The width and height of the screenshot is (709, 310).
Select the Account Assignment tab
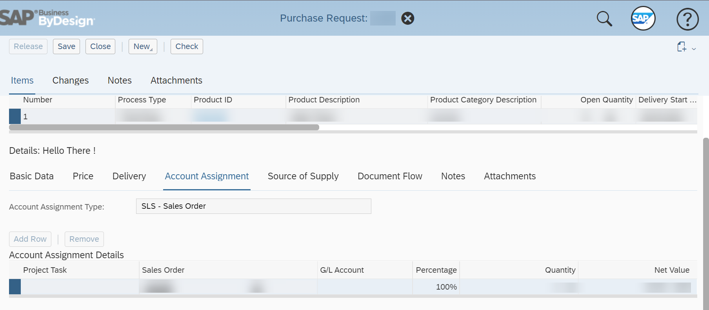point(207,176)
